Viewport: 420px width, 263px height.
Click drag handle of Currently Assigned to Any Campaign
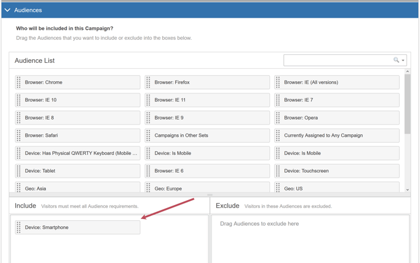pos(278,135)
